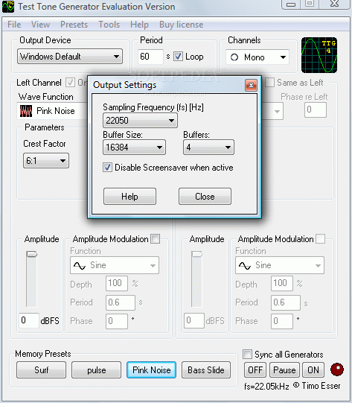Load the Surf memory preset
The height and width of the screenshot is (403, 352).
pyautogui.click(x=42, y=369)
